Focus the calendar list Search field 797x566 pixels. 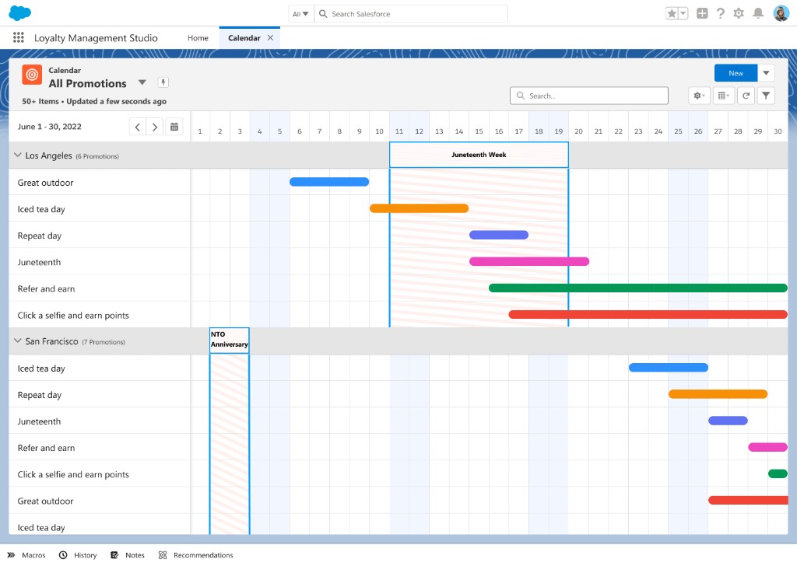coord(589,96)
